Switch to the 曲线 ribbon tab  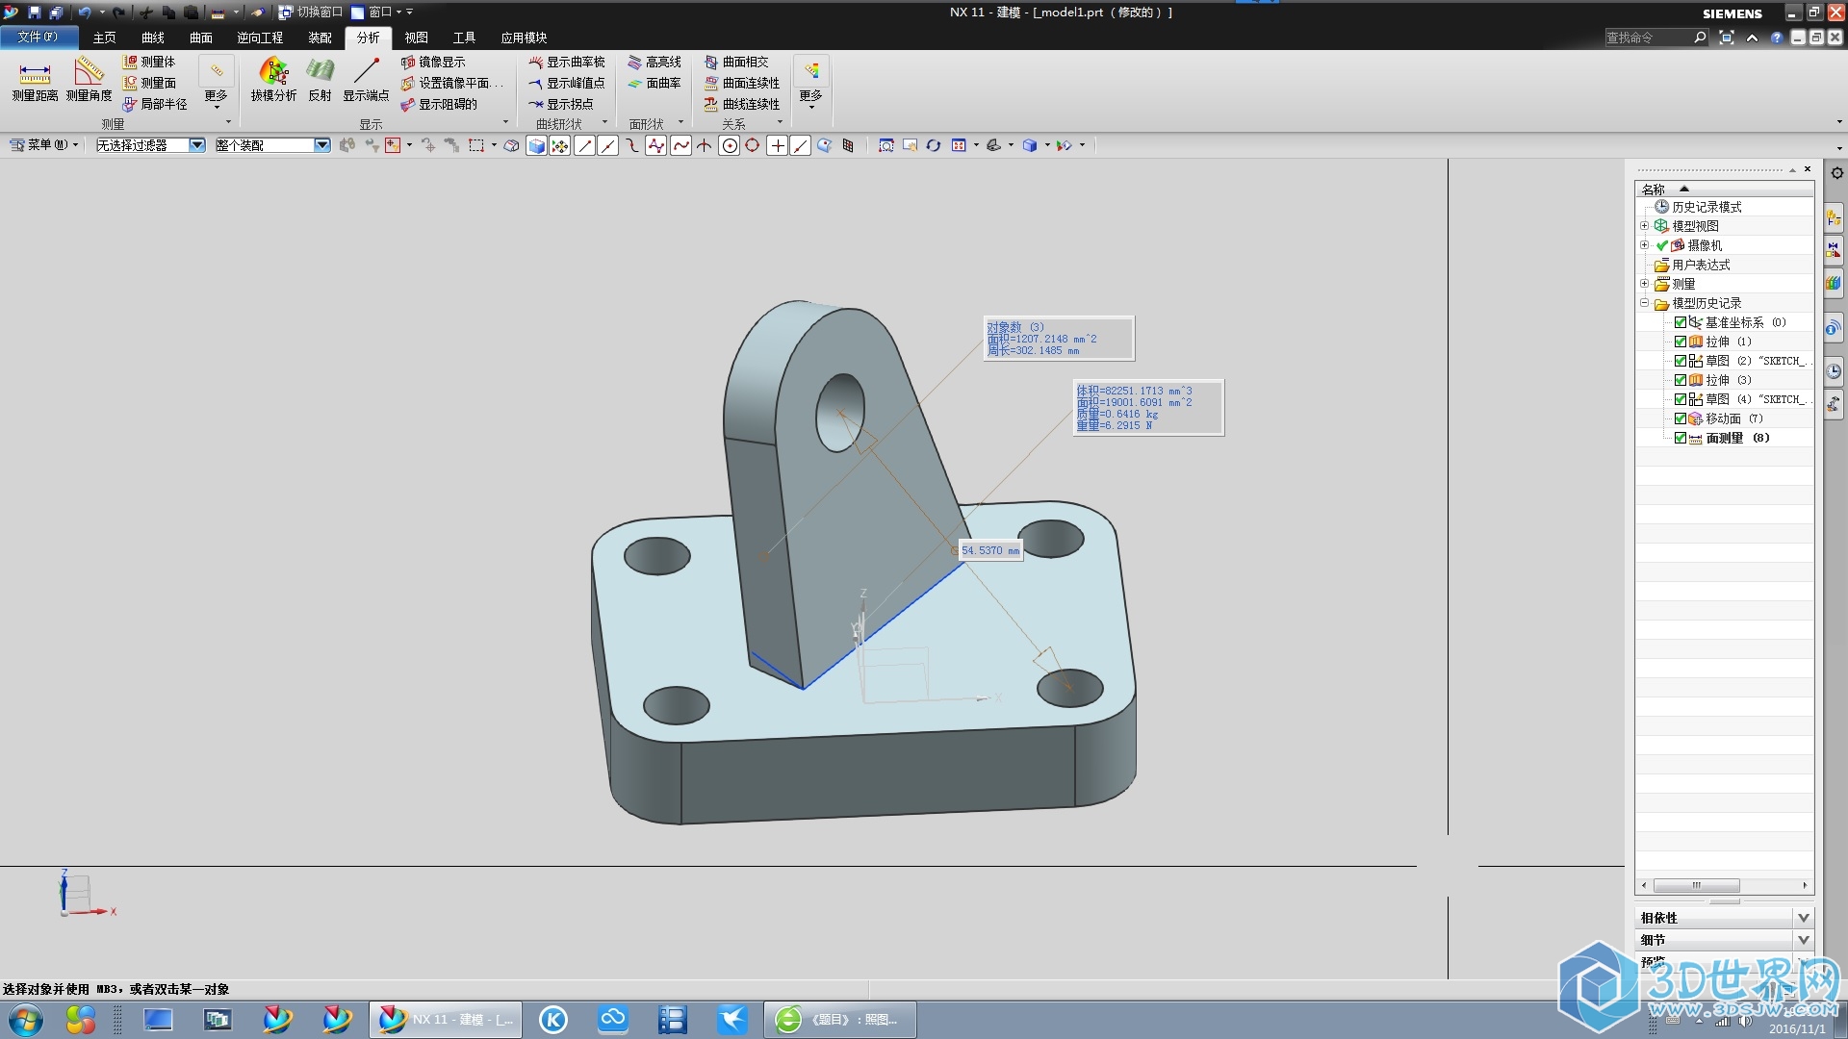pos(153,38)
